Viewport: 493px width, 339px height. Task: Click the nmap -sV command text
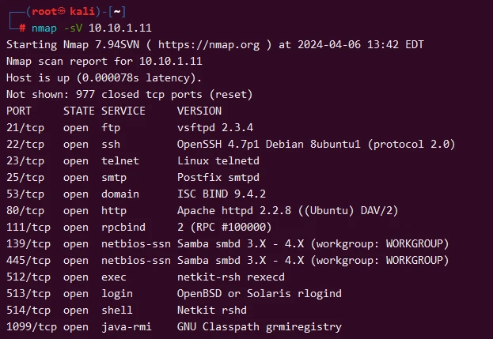click(x=57, y=28)
